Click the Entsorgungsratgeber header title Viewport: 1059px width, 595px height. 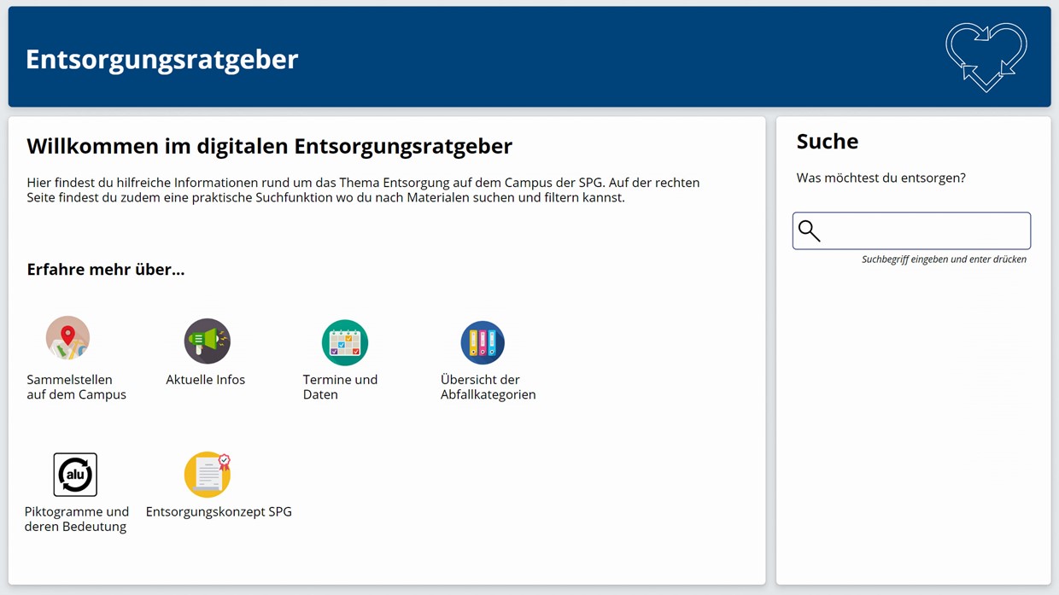pos(161,59)
